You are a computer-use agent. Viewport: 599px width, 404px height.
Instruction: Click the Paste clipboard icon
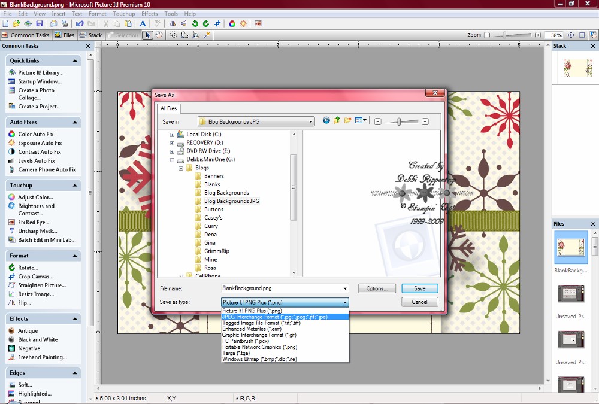pyautogui.click(x=128, y=24)
